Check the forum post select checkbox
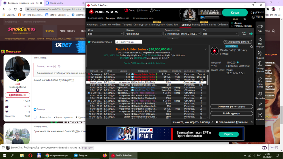The image size is (283, 159). pyautogui.click(x=35, y=117)
